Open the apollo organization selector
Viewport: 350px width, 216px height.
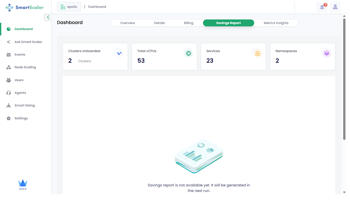69,7
